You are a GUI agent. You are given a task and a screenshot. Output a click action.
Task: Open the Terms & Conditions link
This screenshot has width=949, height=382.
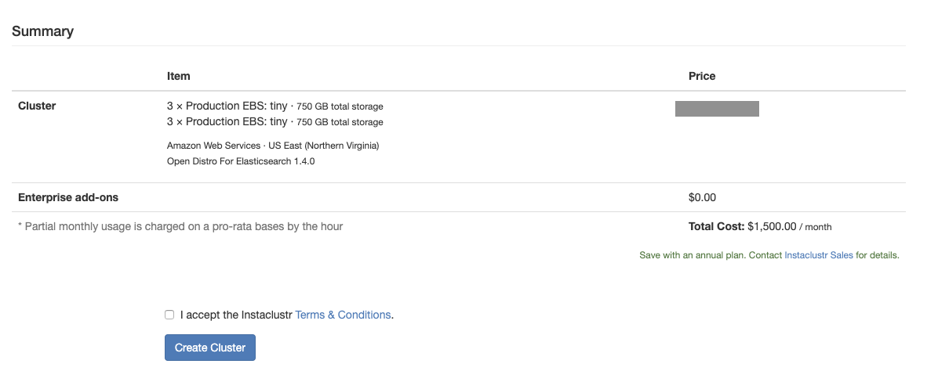(343, 315)
